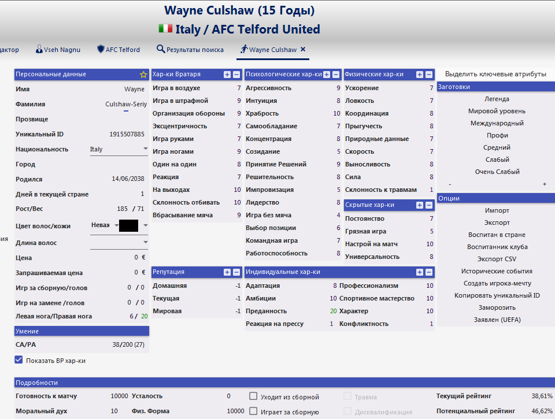Switch to the Vseh Nagnu tab

tap(58, 50)
